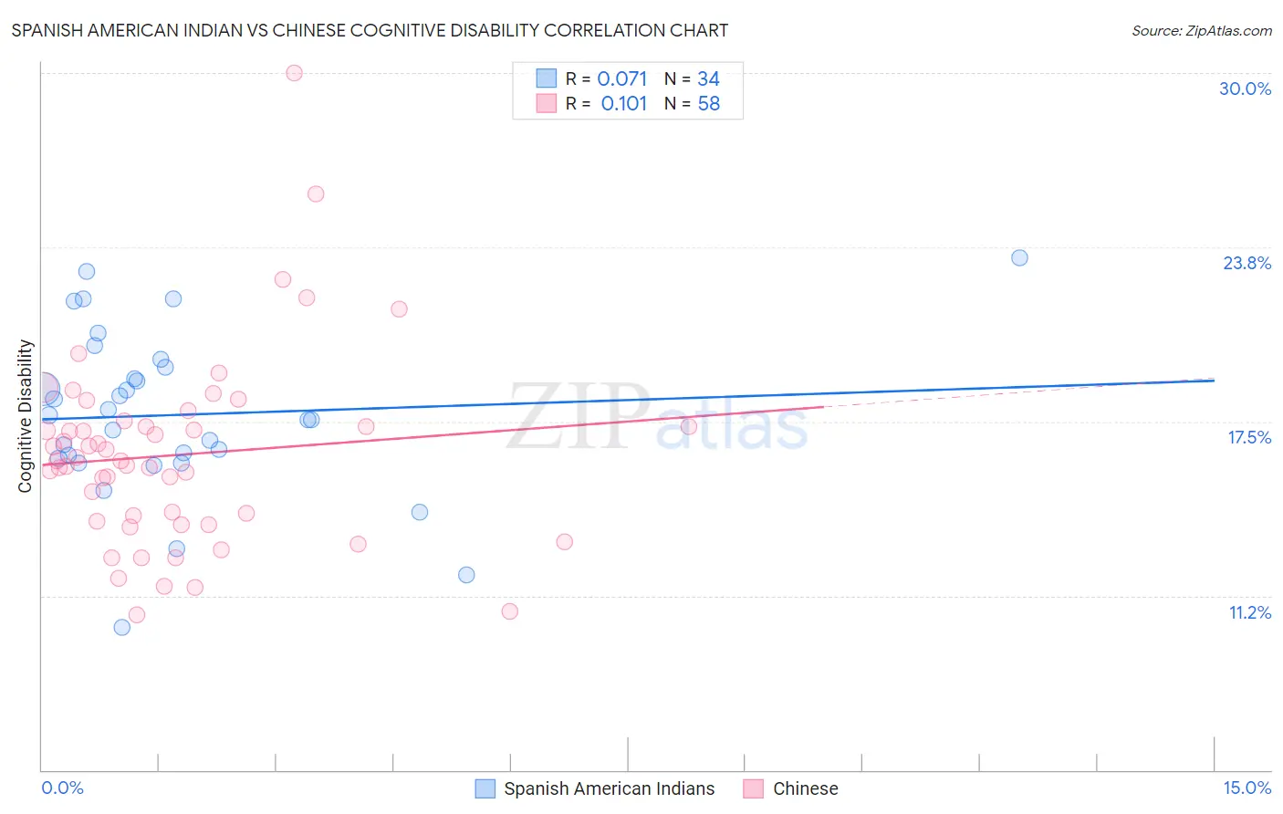Click the 30.0% y-axis label
1283x814 pixels.
point(1245,89)
